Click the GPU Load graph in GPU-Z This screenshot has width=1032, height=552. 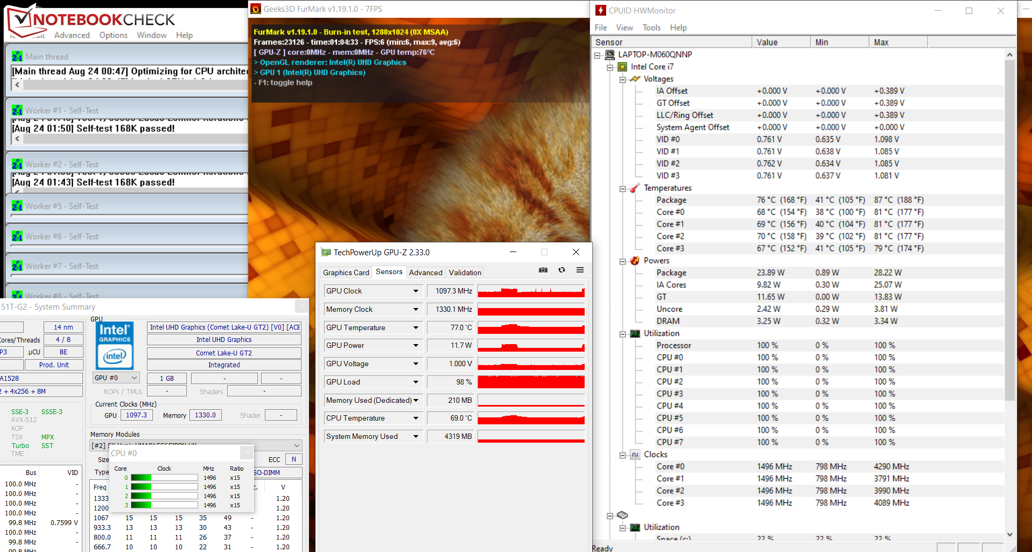[x=531, y=382]
